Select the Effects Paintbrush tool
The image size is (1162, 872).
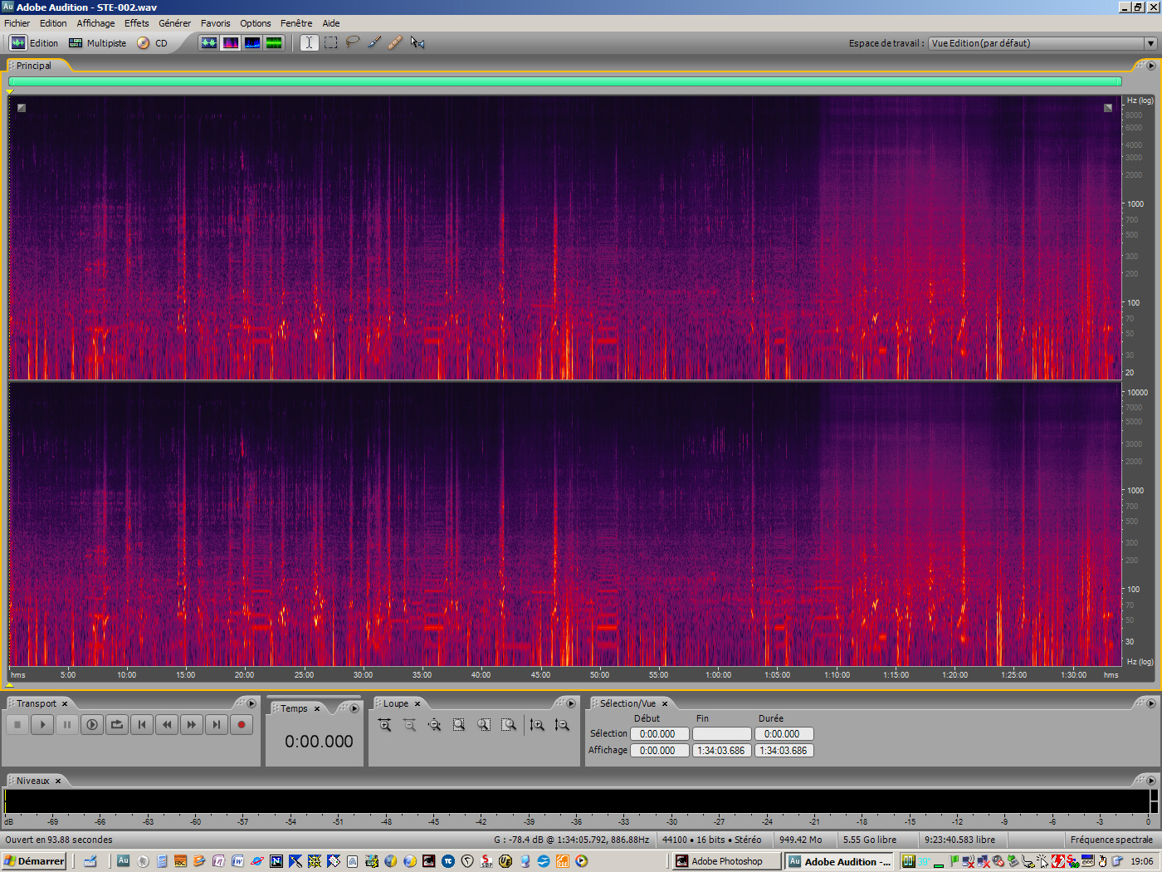click(x=373, y=42)
